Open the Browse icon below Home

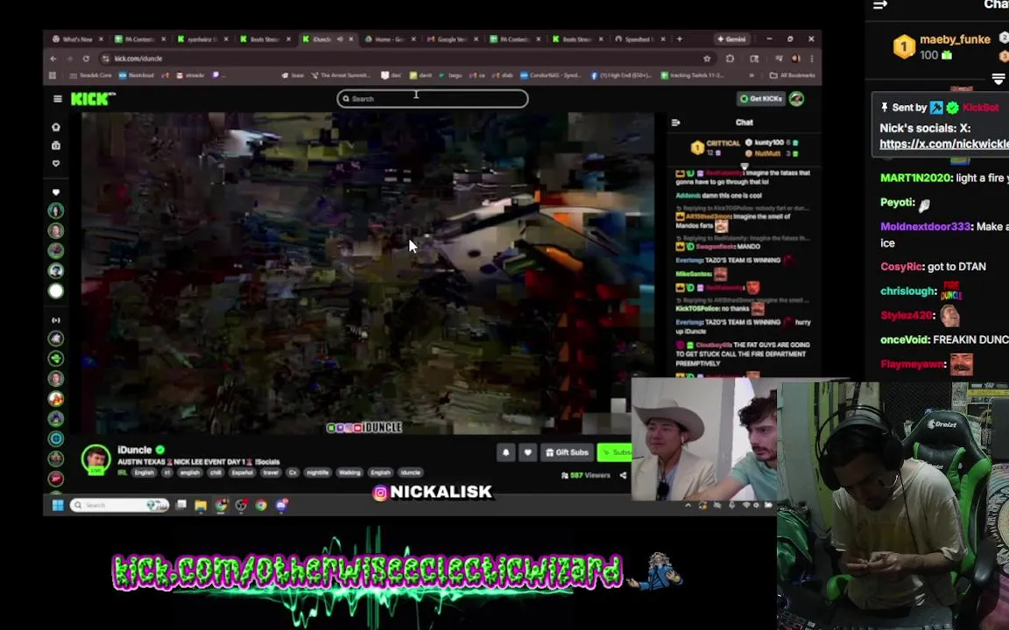coord(56,145)
